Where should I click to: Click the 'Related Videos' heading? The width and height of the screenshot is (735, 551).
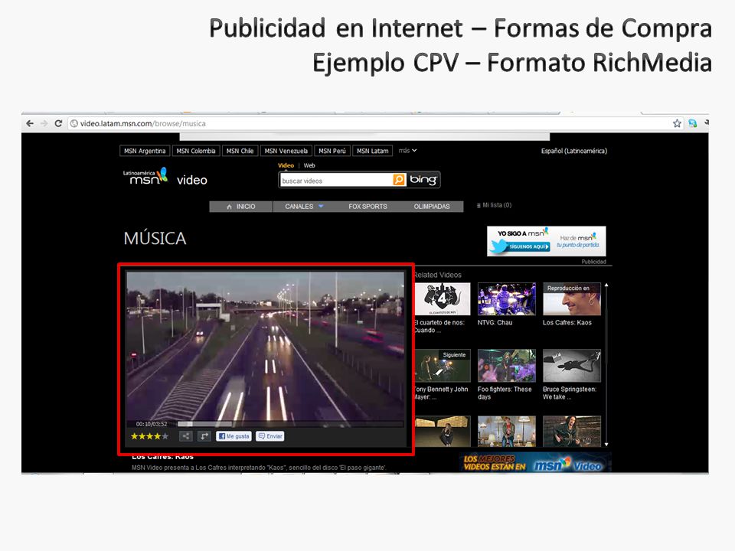pos(437,275)
